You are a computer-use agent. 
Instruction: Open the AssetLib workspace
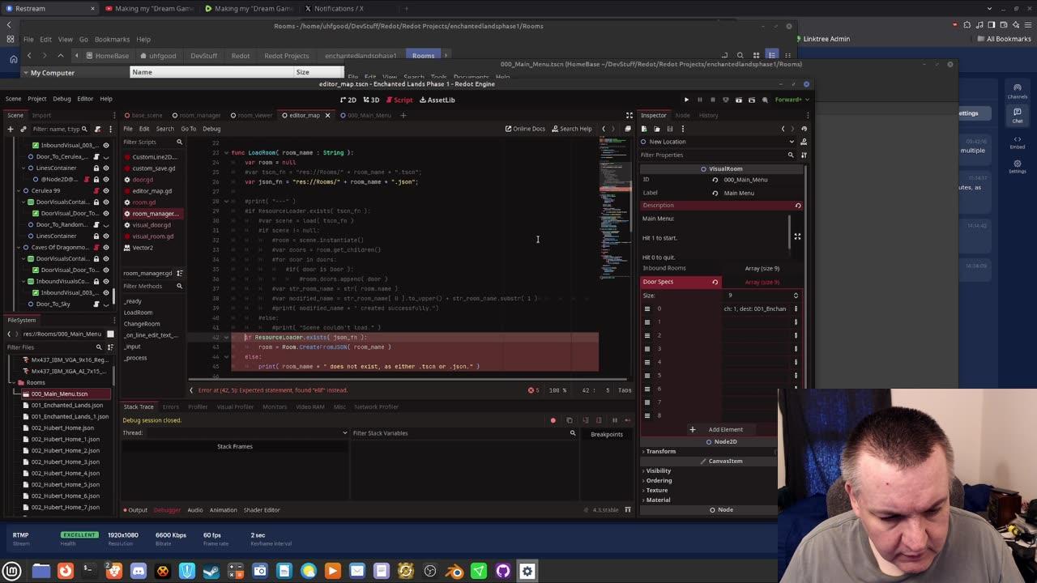coord(437,100)
